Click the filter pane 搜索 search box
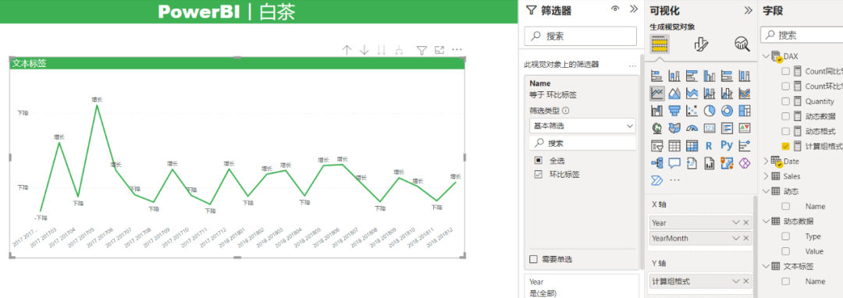843x298 pixels. point(580,36)
